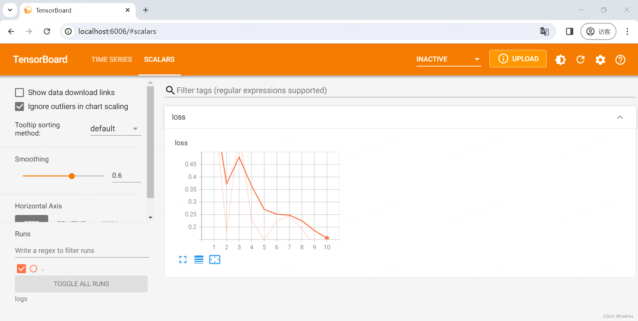638x321 pixels.
Task: Focus the regex filter runs field
Action: coord(82,251)
